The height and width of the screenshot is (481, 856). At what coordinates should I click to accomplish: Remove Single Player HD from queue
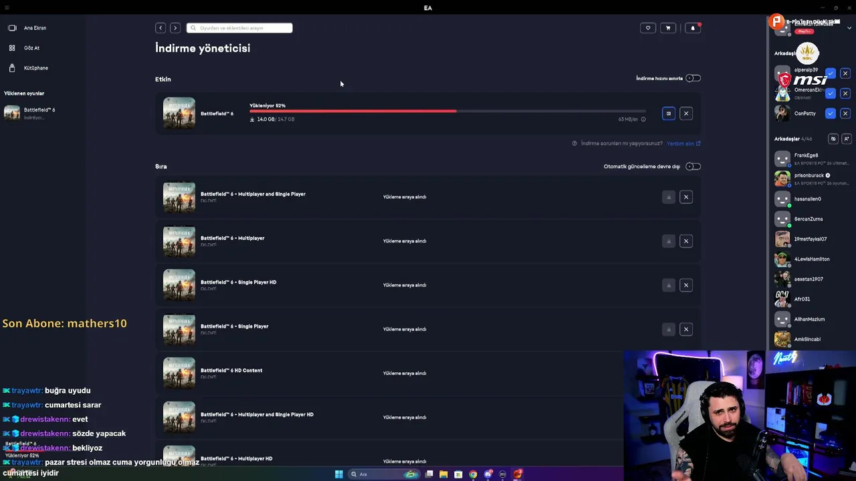pos(685,285)
